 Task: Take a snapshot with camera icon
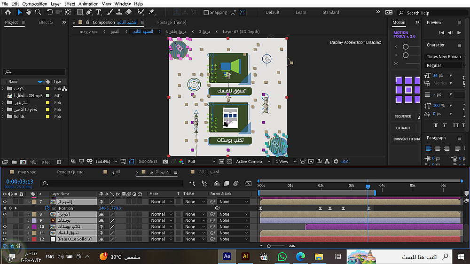(x=165, y=162)
